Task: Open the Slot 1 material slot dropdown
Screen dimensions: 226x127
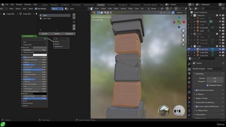Action: (x=57, y=8)
